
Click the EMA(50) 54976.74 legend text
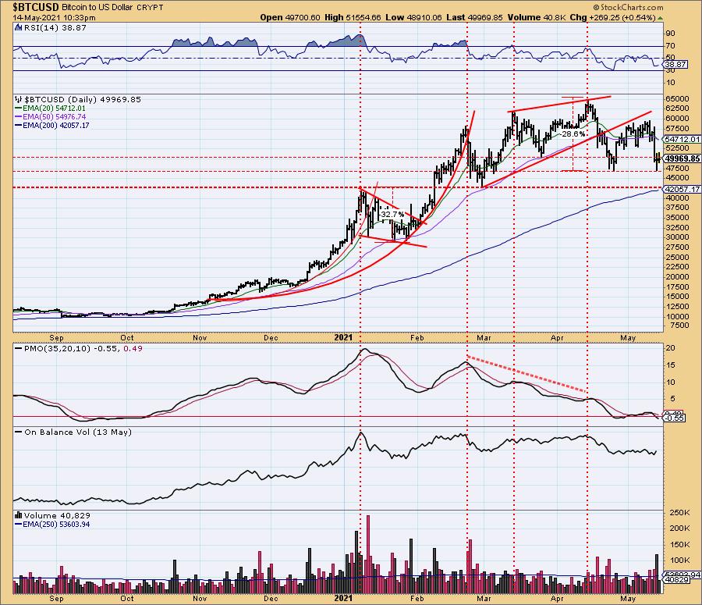[x=54, y=117]
